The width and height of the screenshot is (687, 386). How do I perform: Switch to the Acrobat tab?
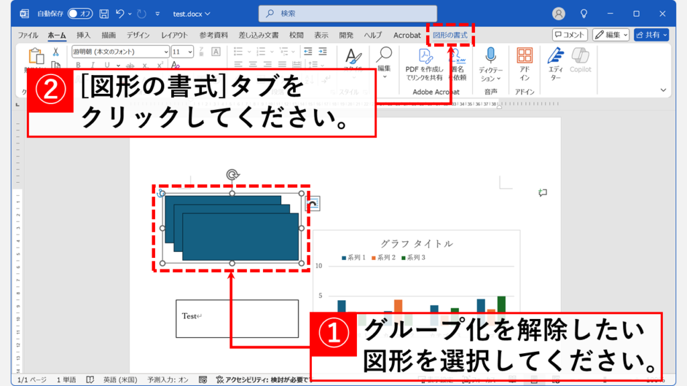[407, 35]
